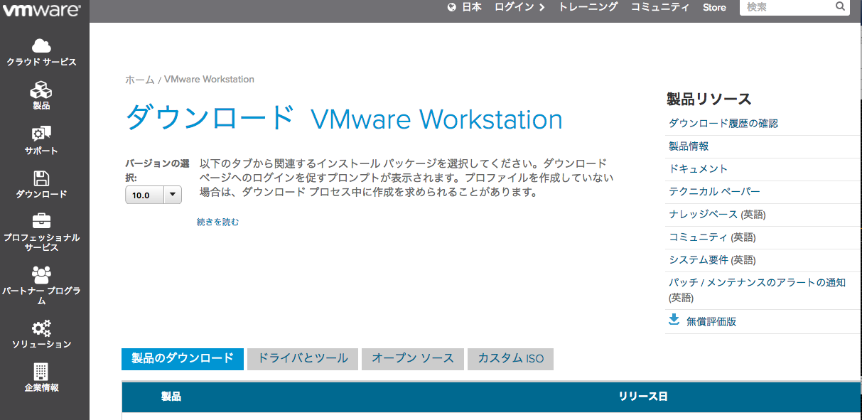Click the download arrow icon beside 無償評価版
The height and width of the screenshot is (420, 862).
674,320
